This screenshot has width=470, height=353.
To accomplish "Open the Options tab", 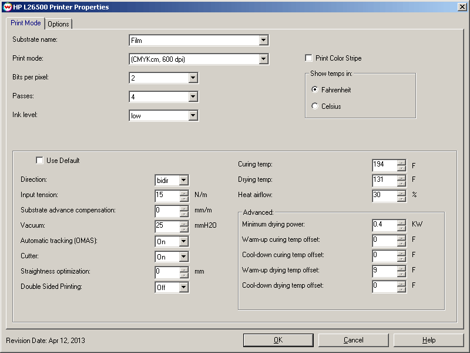I will [x=58, y=24].
